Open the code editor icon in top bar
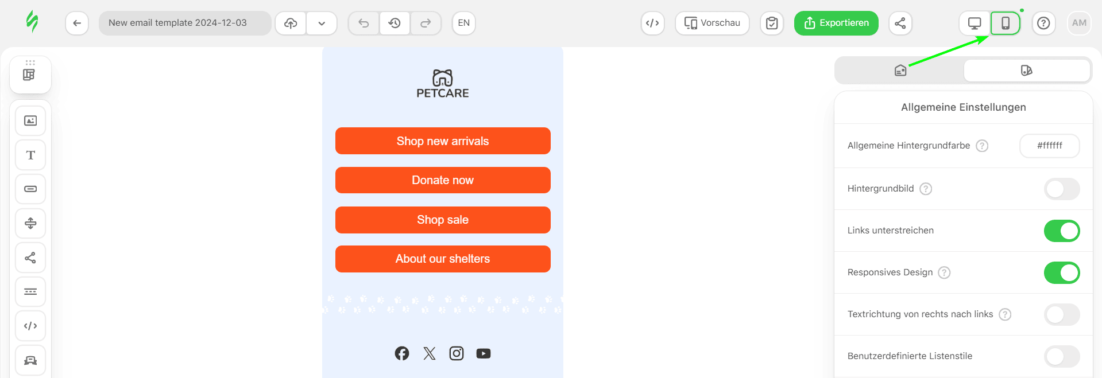This screenshot has width=1102, height=378. click(652, 24)
